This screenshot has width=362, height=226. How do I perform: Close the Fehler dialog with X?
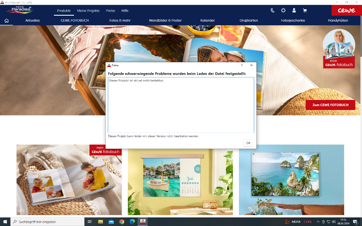pyautogui.click(x=251, y=65)
